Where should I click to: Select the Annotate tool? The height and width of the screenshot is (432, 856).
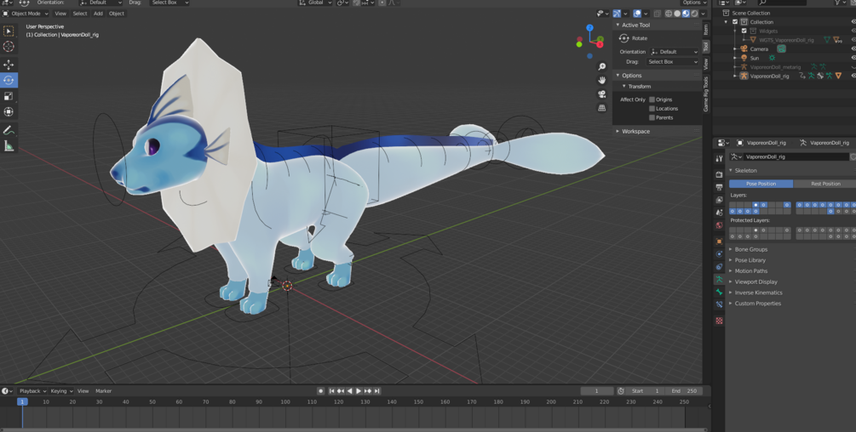[9, 130]
